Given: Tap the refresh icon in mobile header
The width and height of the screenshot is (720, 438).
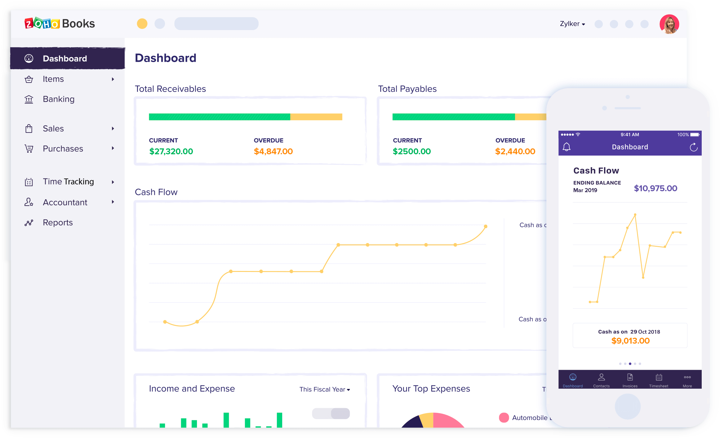Looking at the screenshot, I should point(694,147).
